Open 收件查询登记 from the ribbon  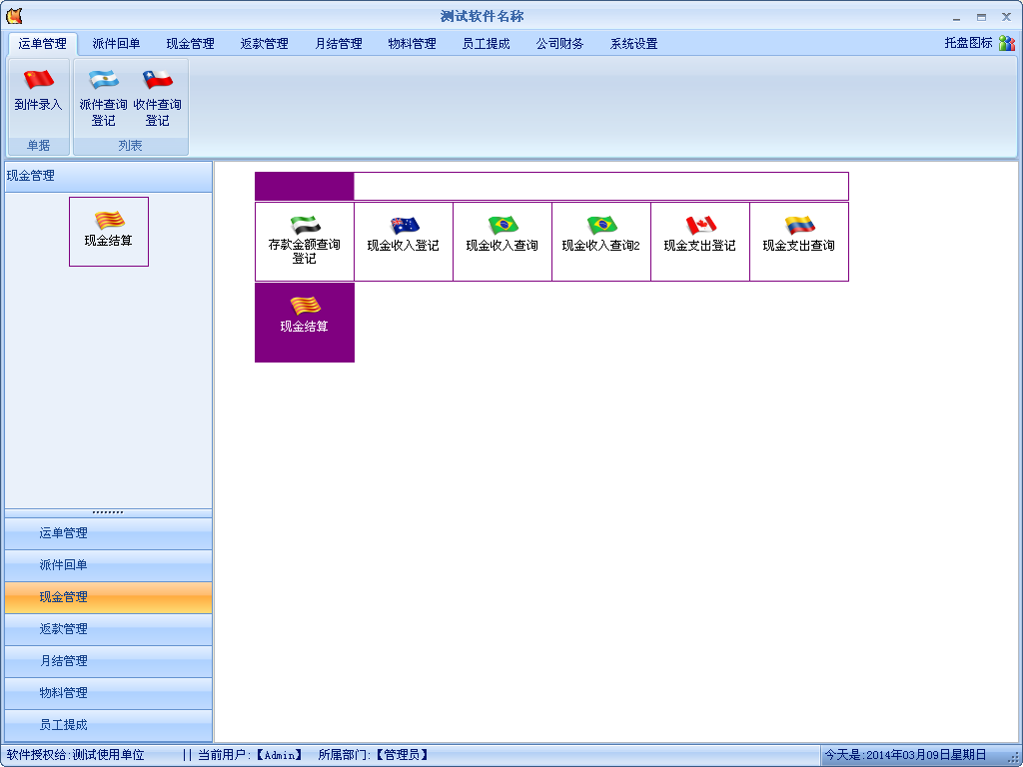click(157, 98)
